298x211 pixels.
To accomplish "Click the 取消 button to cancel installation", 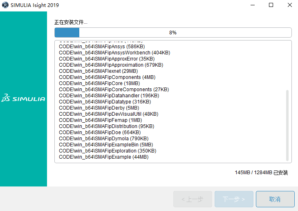I will click(275, 199).
